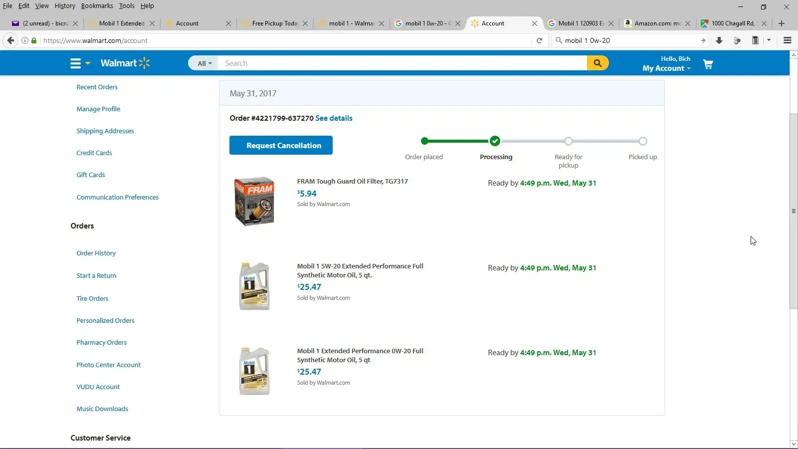This screenshot has height=449, width=798.
Task: Open the History menu
Action: pos(65,6)
